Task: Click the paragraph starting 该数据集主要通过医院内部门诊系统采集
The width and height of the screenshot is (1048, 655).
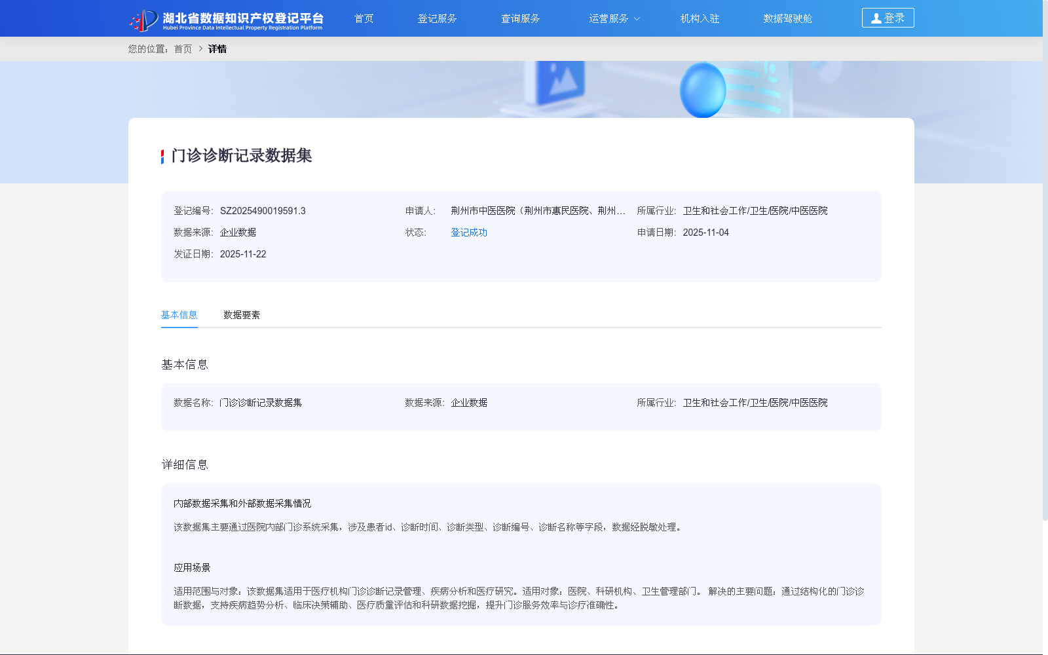Action: pyautogui.click(x=429, y=527)
